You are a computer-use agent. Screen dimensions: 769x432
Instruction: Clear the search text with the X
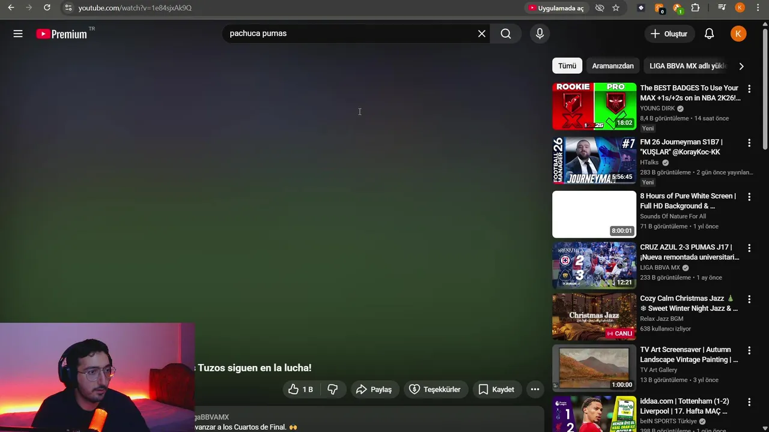[481, 34]
